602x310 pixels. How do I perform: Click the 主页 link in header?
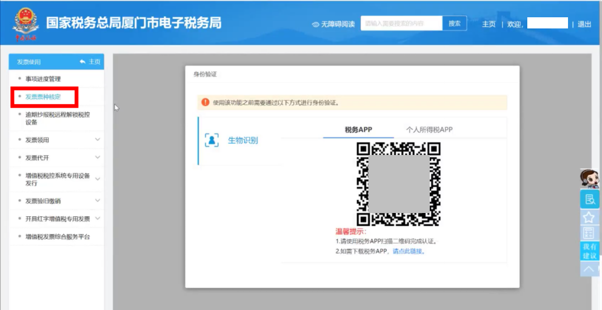(x=489, y=24)
